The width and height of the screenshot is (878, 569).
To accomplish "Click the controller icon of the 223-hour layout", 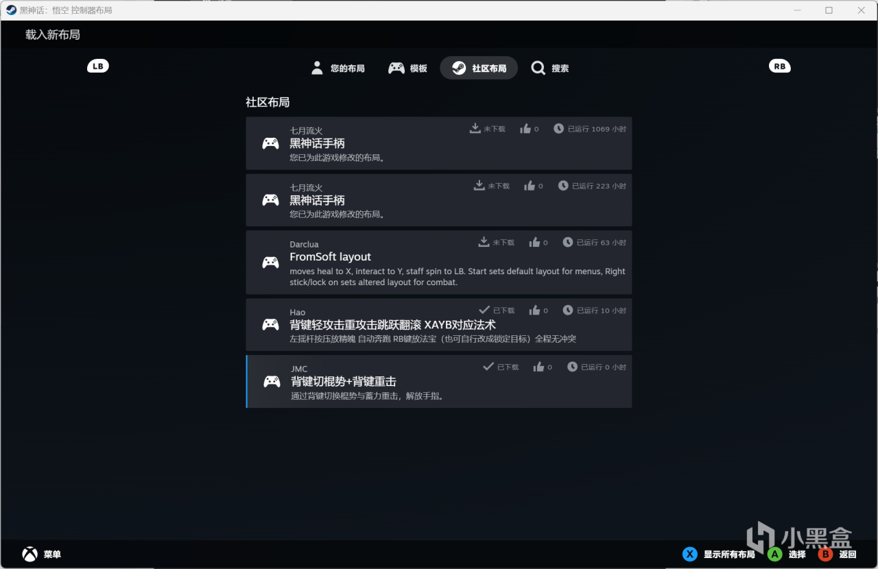I will [271, 200].
